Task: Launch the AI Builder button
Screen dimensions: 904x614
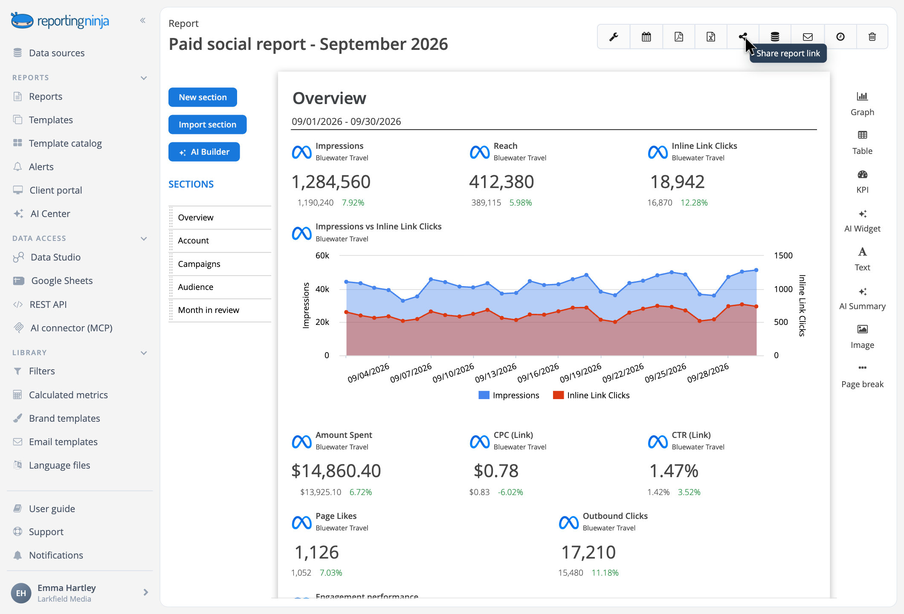Action: pos(204,152)
